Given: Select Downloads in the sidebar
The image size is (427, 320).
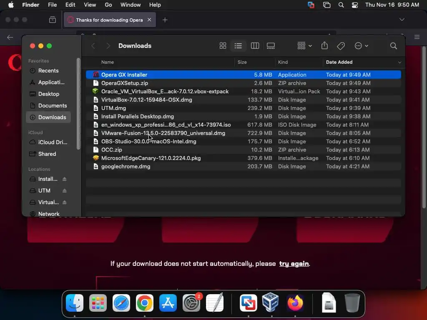Looking at the screenshot, I should [48, 117].
